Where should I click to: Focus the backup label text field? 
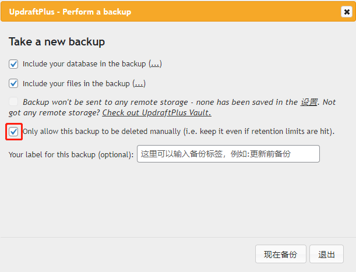228,154
